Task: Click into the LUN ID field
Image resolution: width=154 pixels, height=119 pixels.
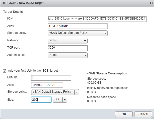Action: point(51,78)
